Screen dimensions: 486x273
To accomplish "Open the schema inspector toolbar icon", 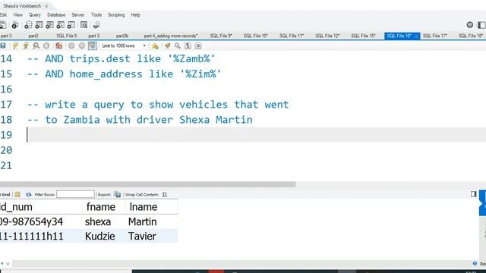I will (15, 25).
